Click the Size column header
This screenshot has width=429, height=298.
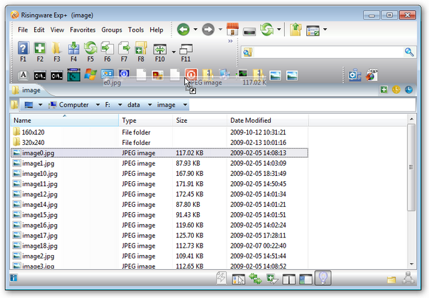[198, 120]
